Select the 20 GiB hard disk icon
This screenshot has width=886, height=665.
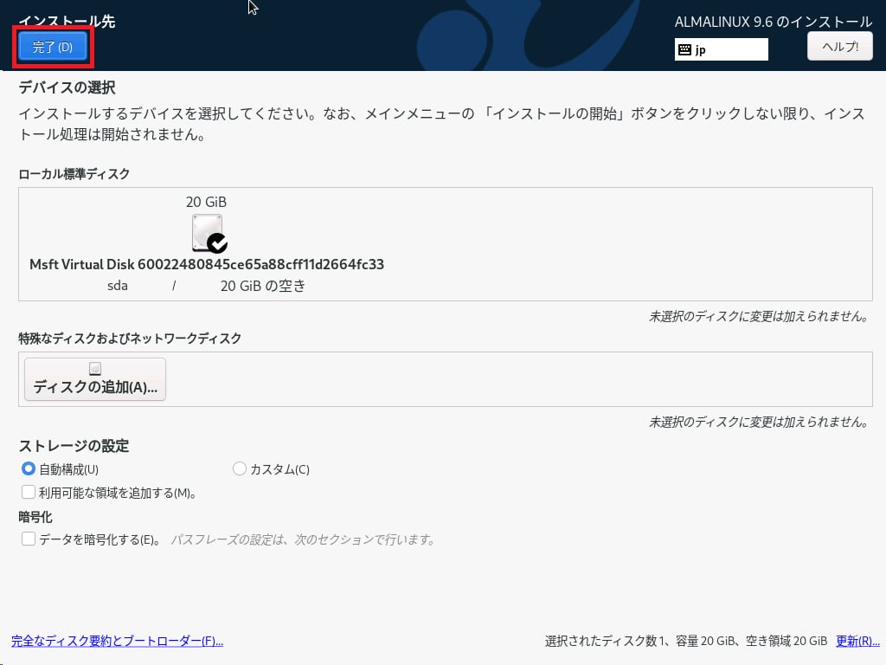point(206,232)
